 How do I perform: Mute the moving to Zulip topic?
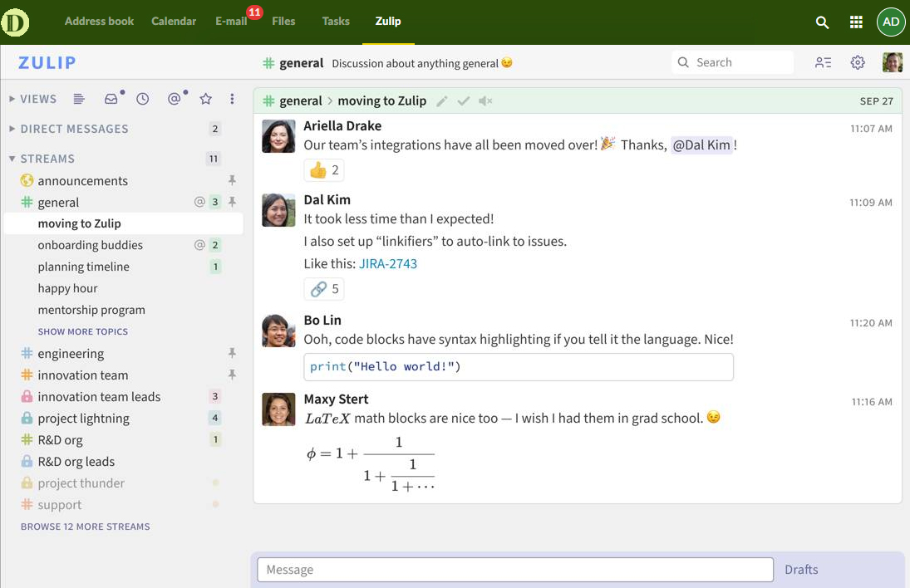click(486, 101)
